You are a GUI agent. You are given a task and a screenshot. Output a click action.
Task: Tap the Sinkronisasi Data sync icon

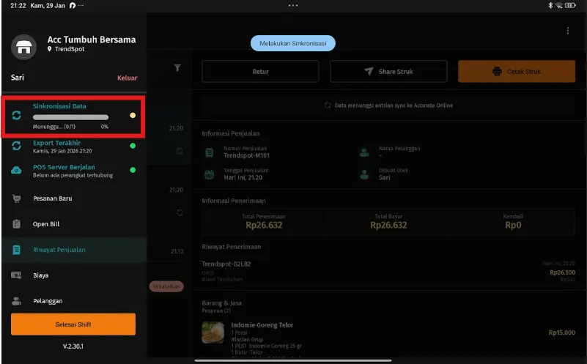16,116
